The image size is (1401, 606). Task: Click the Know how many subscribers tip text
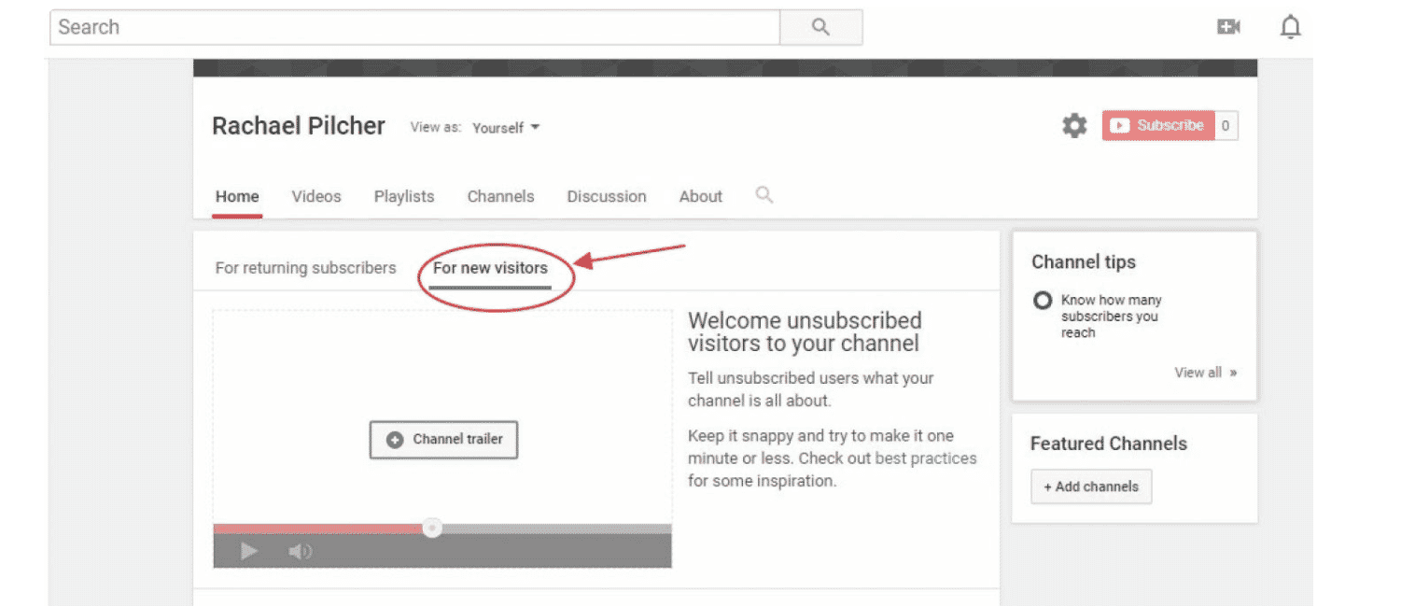pyautogui.click(x=1111, y=317)
